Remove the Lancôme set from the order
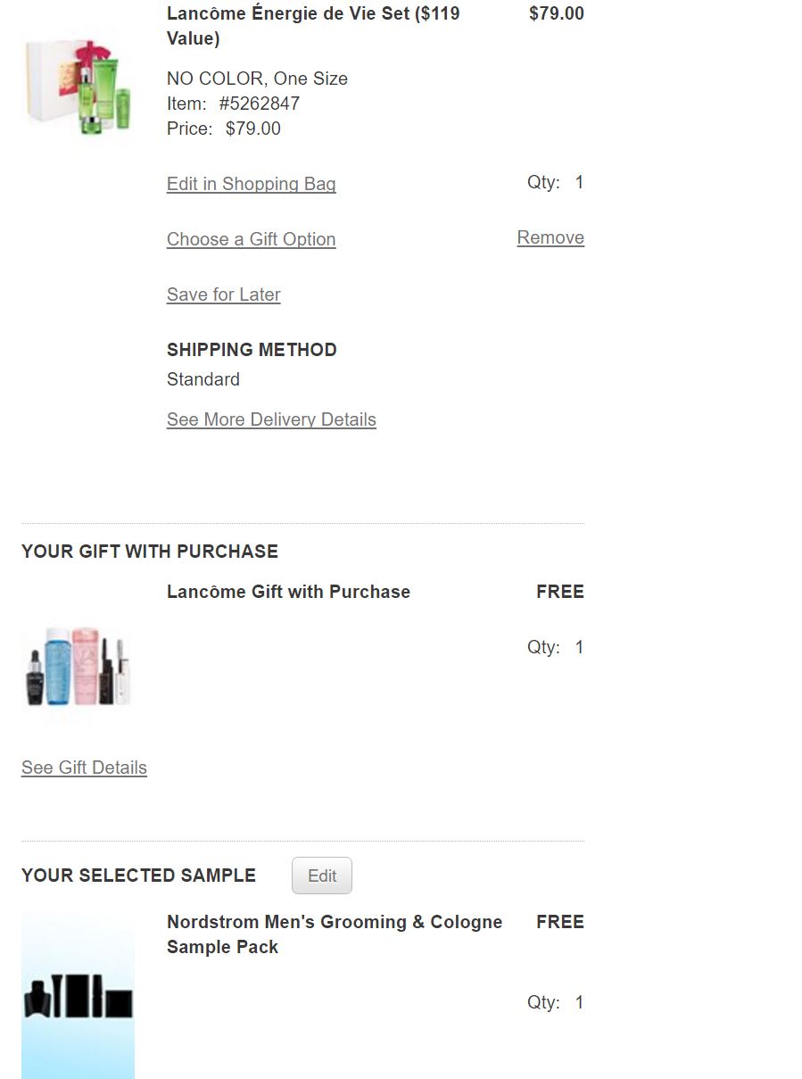 coord(550,237)
